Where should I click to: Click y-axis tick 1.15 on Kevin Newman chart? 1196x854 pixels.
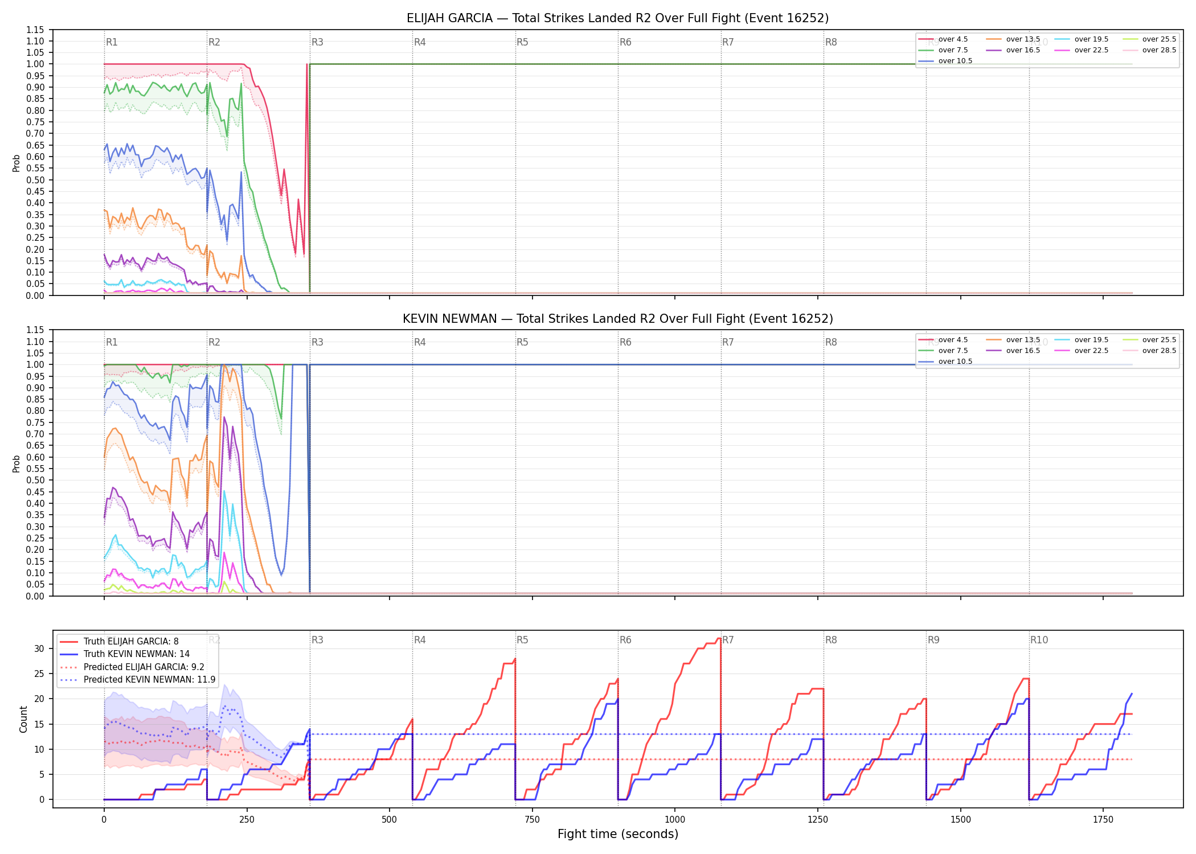coord(35,330)
